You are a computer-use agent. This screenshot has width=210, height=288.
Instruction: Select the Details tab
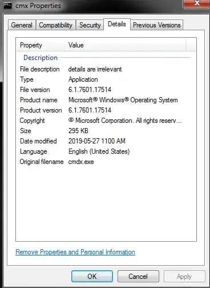pyautogui.click(x=117, y=24)
